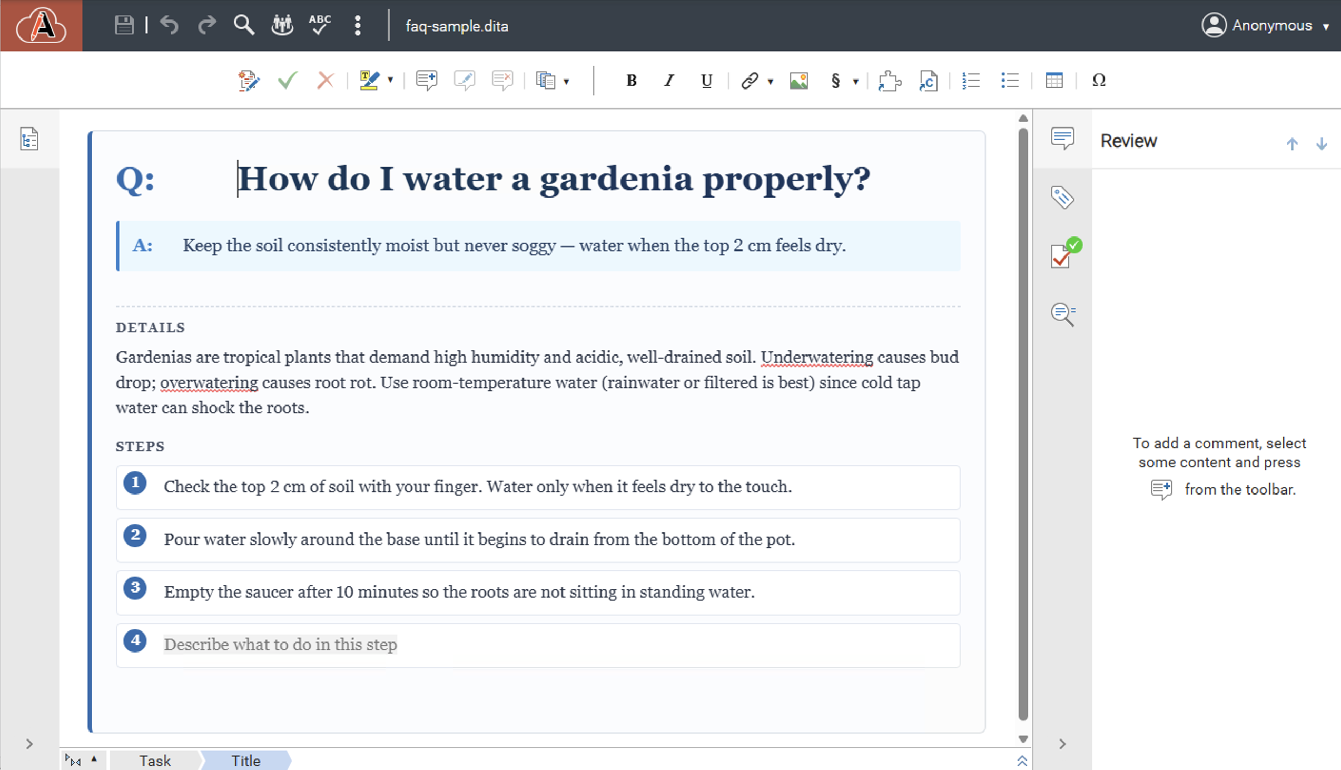Insert a link with the chain icon
The width and height of the screenshot is (1341, 770).
tap(750, 81)
